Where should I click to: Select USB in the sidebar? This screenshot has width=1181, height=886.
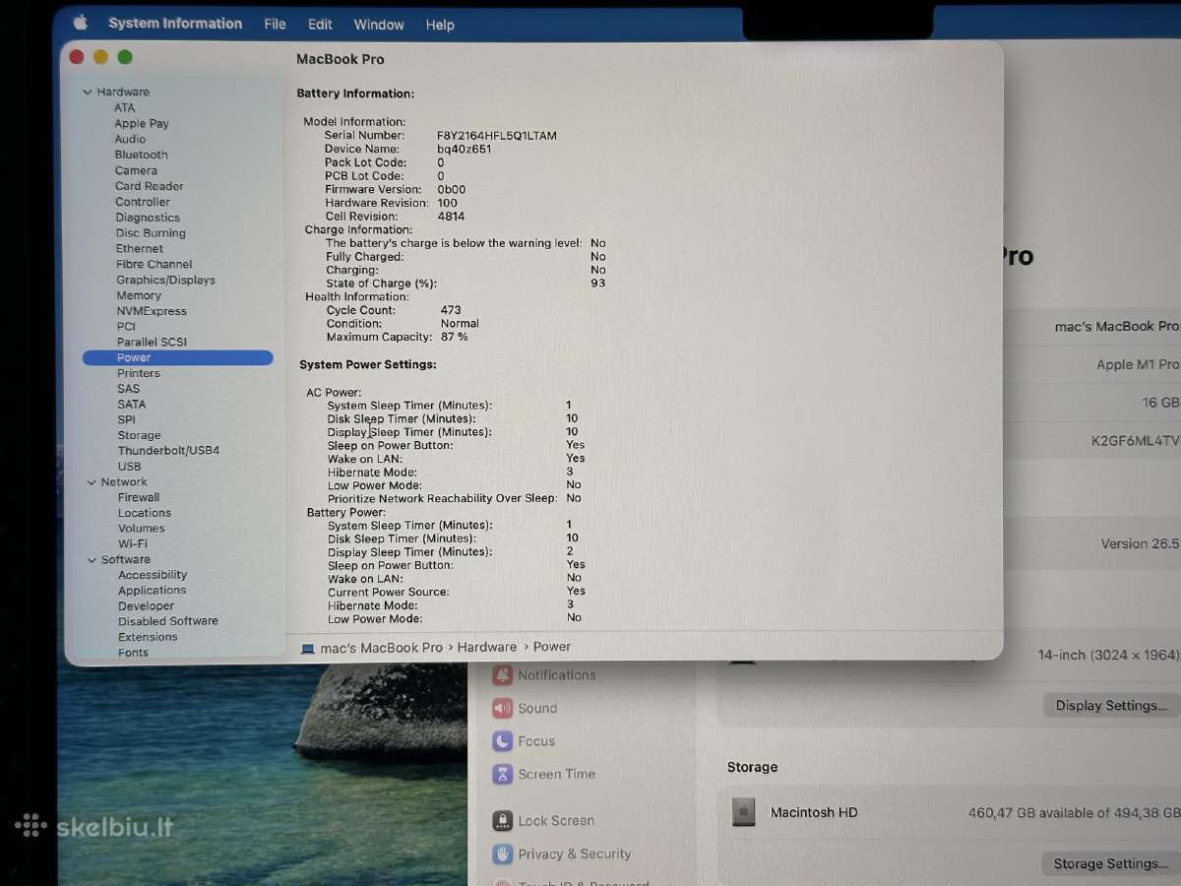[130, 467]
